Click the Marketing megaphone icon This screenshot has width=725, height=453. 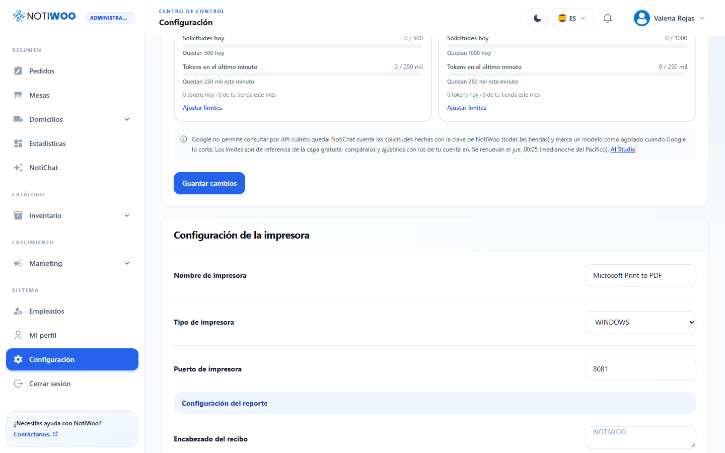pyautogui.click(x=18, y=263)
